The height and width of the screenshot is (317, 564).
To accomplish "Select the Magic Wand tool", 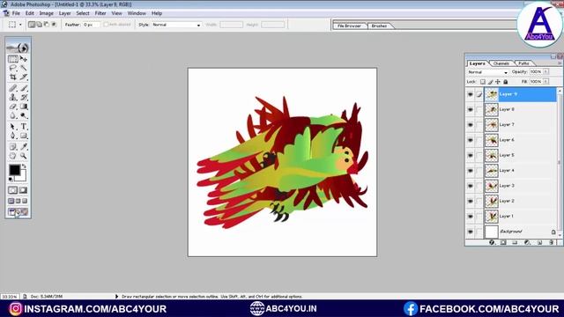I will tap(24, 68).
